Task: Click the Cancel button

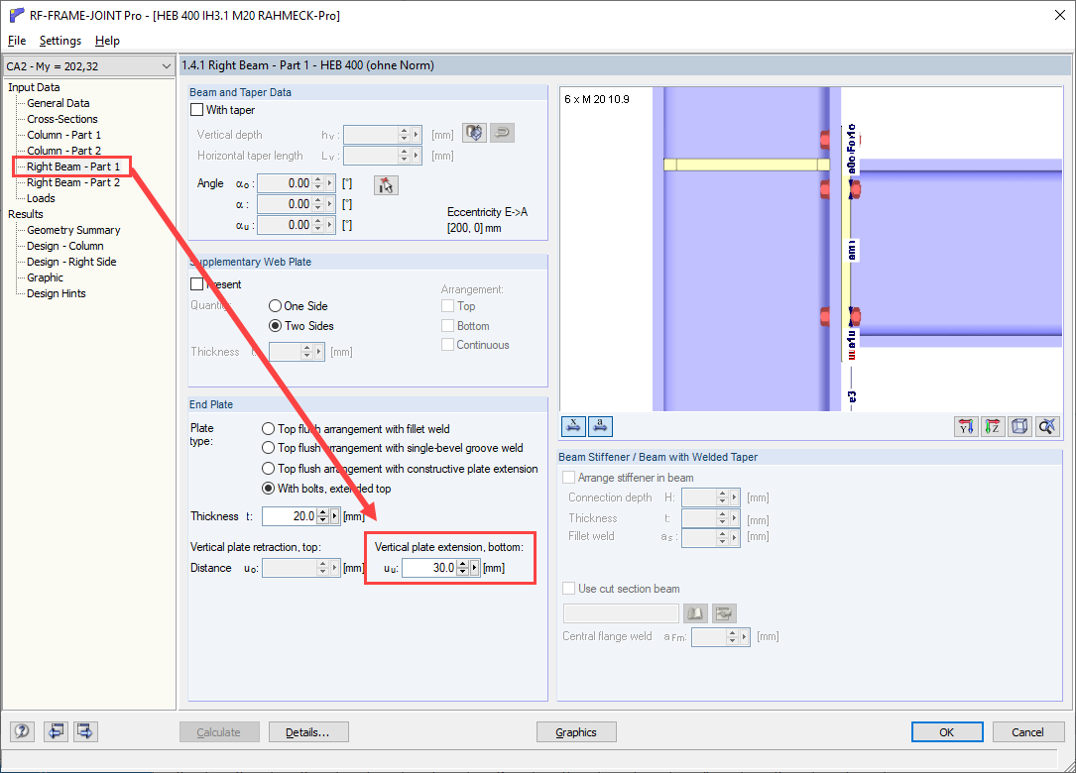Action: coord(1028,731)
